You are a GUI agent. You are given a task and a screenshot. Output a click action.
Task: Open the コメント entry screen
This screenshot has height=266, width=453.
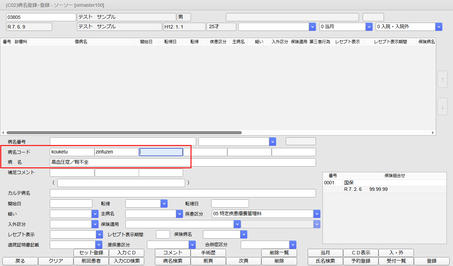coord(172,253)
